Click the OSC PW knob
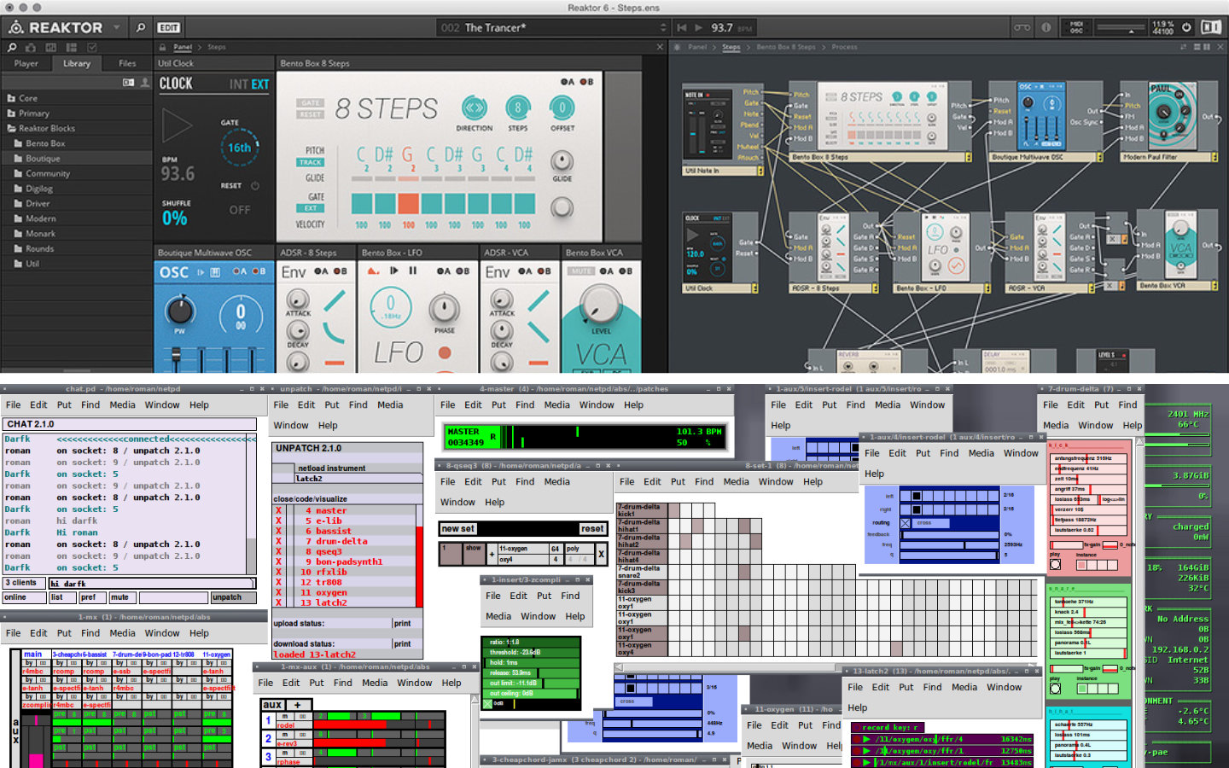This screenshot has width=1229, height=768. click(179, 310)
